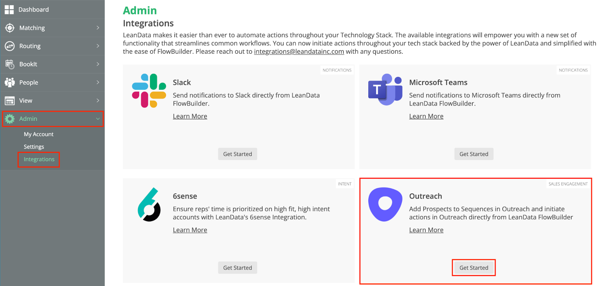Click the Matching target icon
Screen dimensions: 600x286
tap(10, 28)
